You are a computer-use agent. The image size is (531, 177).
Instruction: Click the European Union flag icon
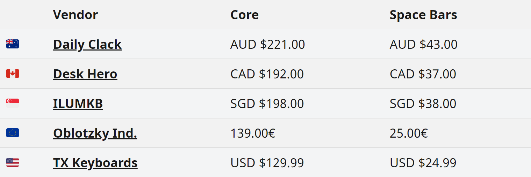[x=13, y=133]
